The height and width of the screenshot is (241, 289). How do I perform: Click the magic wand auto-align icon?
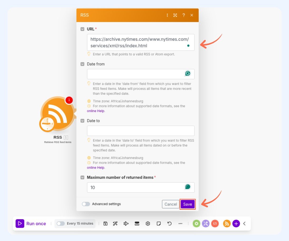coord(115,223)
